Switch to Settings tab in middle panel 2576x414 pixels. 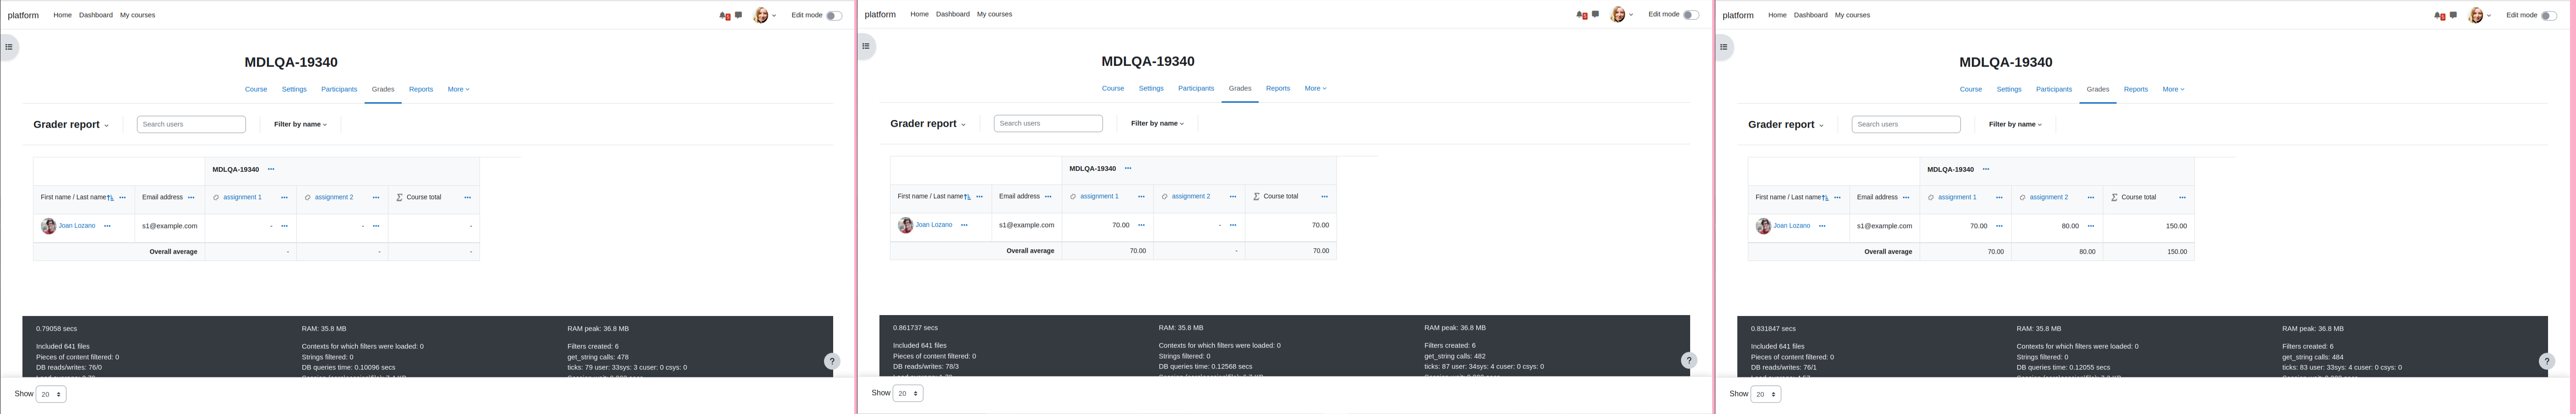1151,89
